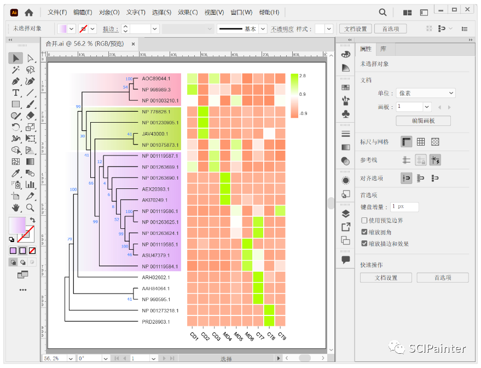Viewport: 481px width, 368px height.
Task: Toggle 使用预览边界 checkbox
Action: [364, 220]
